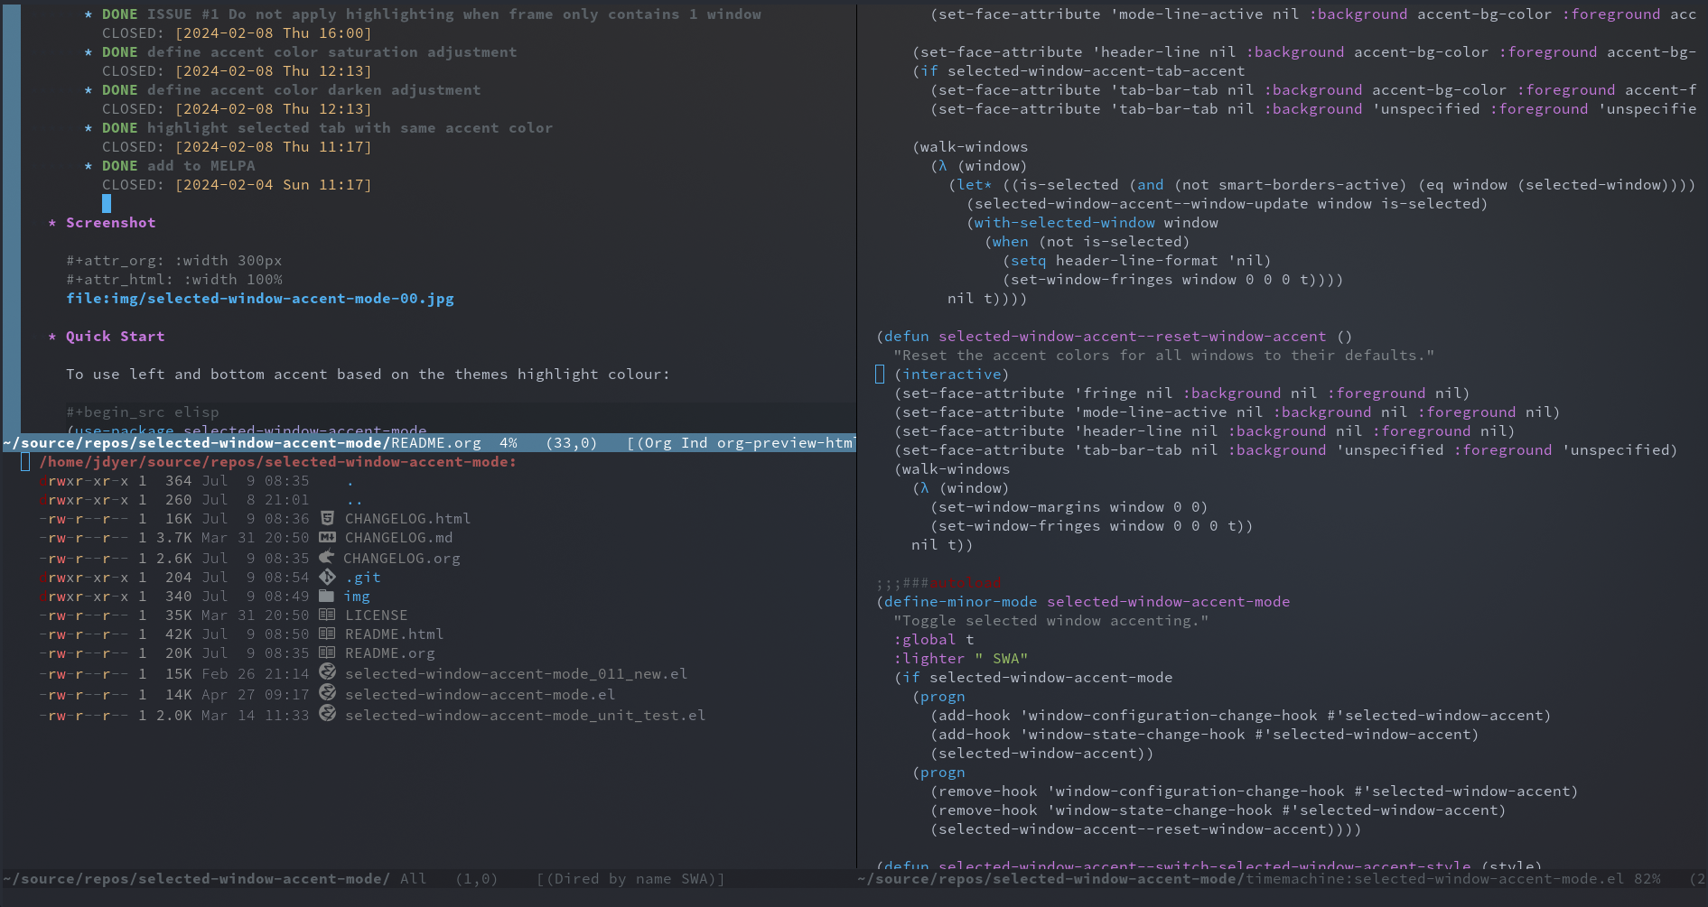Click 'selected-window-accent--reset-window-accent' function name in the defun line
Viewport: 1708px width, 907px height.
tap(1132, 337)
